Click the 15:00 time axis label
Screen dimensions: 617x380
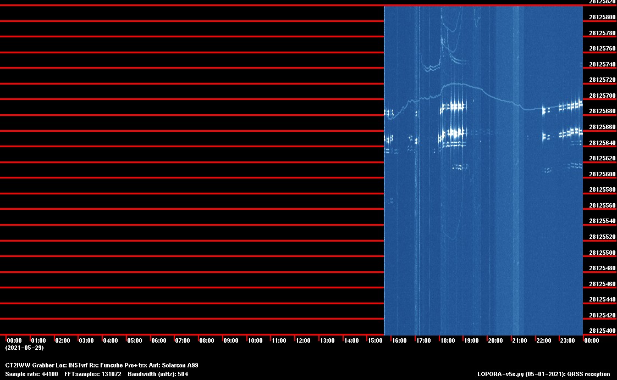(375, 340)
